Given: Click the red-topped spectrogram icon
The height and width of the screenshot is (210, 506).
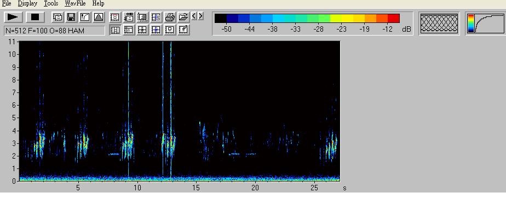Looking at the screenshot, I should pos(115,17).
